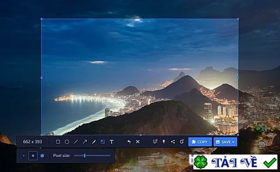The width and height of the screenshot is (280, 172).
Task: Choose the medium dot size option
Action: [x=33, y=155]
